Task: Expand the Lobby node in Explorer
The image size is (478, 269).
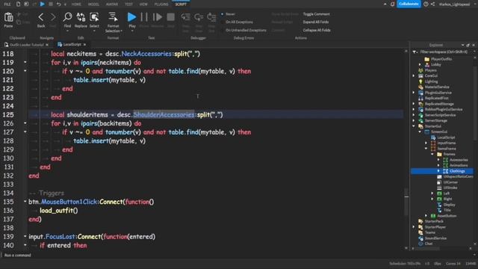Action: click(420, 65)
